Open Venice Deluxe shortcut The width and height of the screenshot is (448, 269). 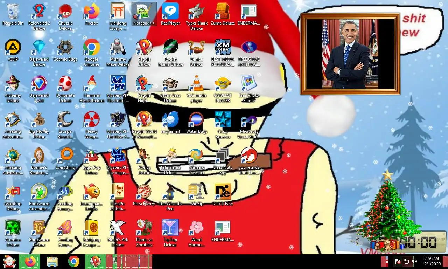coord(197,52)
